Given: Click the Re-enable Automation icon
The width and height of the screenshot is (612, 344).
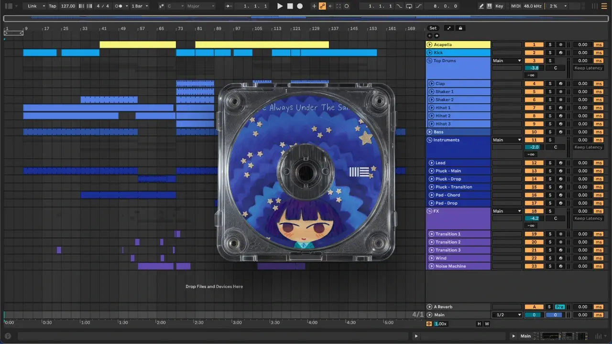Looking at the screenshot, I should pos(330,6).
